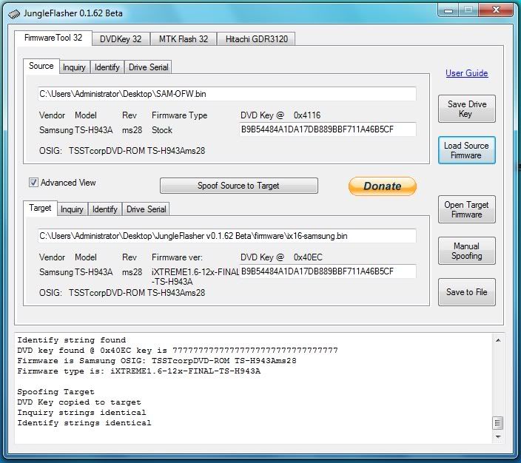521x463 pixels.
Task: Select the Source tab in upper panel
Action: (x=41, y=66)
